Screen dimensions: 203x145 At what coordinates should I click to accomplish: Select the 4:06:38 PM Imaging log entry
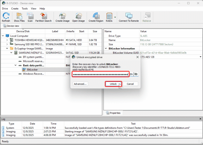point(101,135)
